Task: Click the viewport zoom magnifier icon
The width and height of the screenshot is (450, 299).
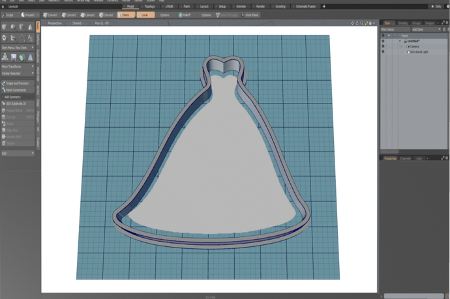Action: [361, 23]
